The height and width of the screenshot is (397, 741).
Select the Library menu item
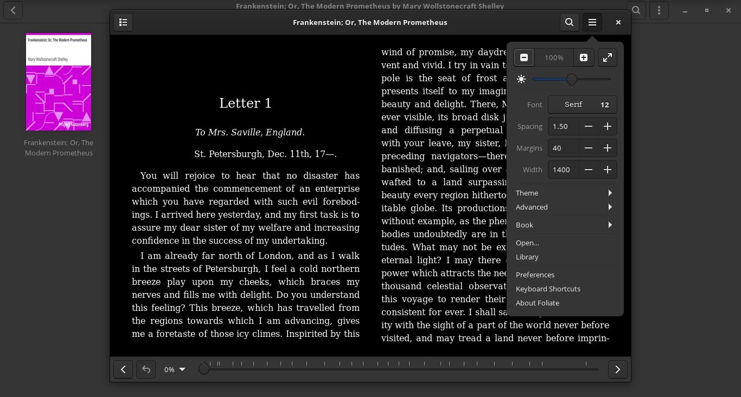565,257
